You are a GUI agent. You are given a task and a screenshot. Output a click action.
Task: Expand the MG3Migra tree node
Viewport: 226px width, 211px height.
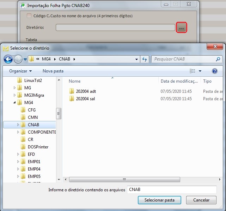[x=15, y=95]
